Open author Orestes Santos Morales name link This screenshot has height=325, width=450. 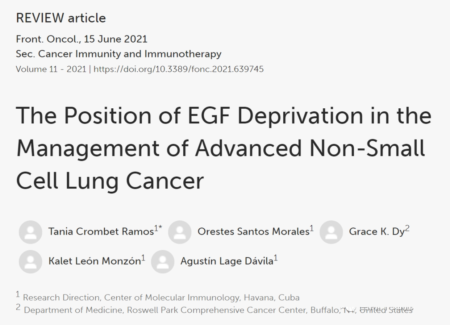(x=253, y=231)
